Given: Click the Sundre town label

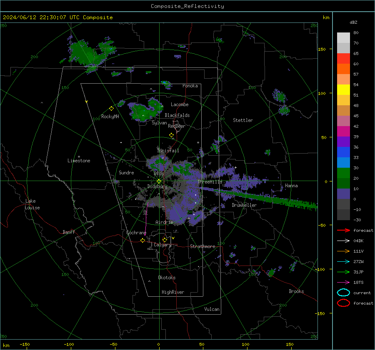Looking at the screenshot, I should tap(126, 173).
